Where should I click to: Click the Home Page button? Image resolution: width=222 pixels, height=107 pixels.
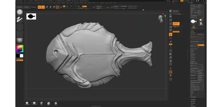[x=19, y=7]
